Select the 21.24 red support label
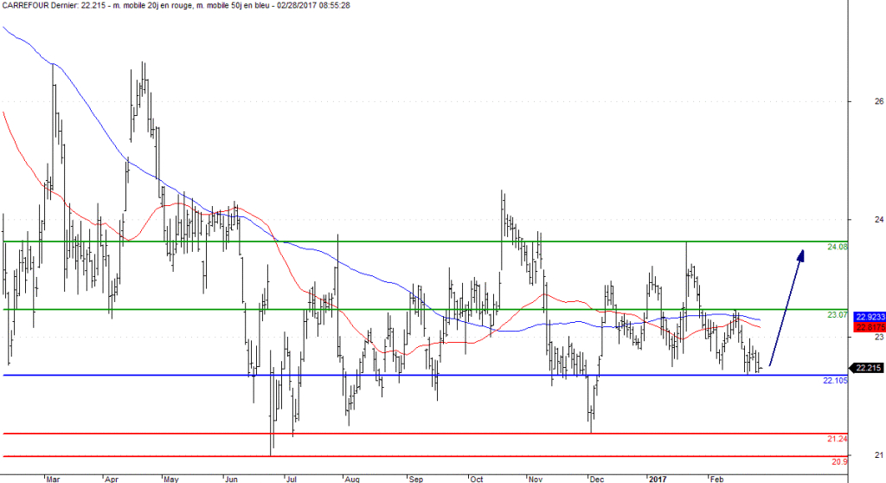Viewport: 886px width, 483px height. [x=837, y=439]
